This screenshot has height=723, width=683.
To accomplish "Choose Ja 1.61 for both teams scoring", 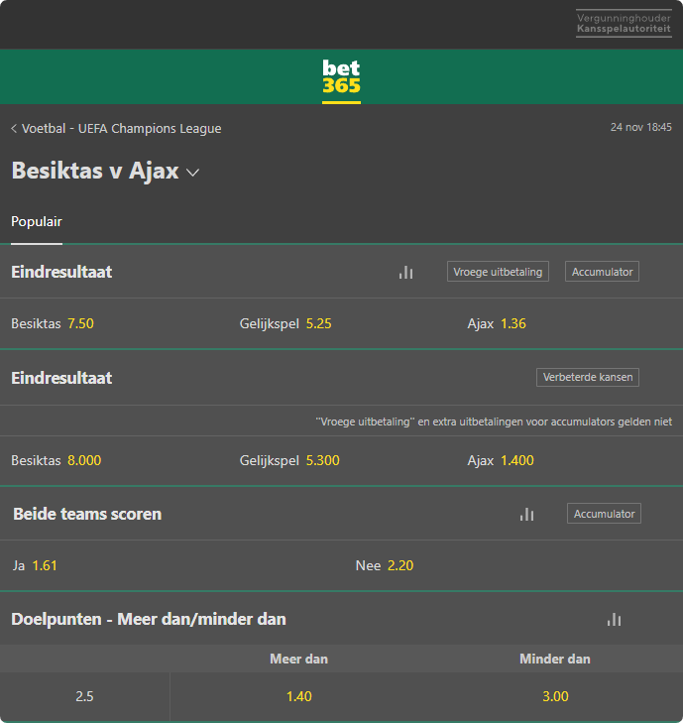I will click(35, 565).
